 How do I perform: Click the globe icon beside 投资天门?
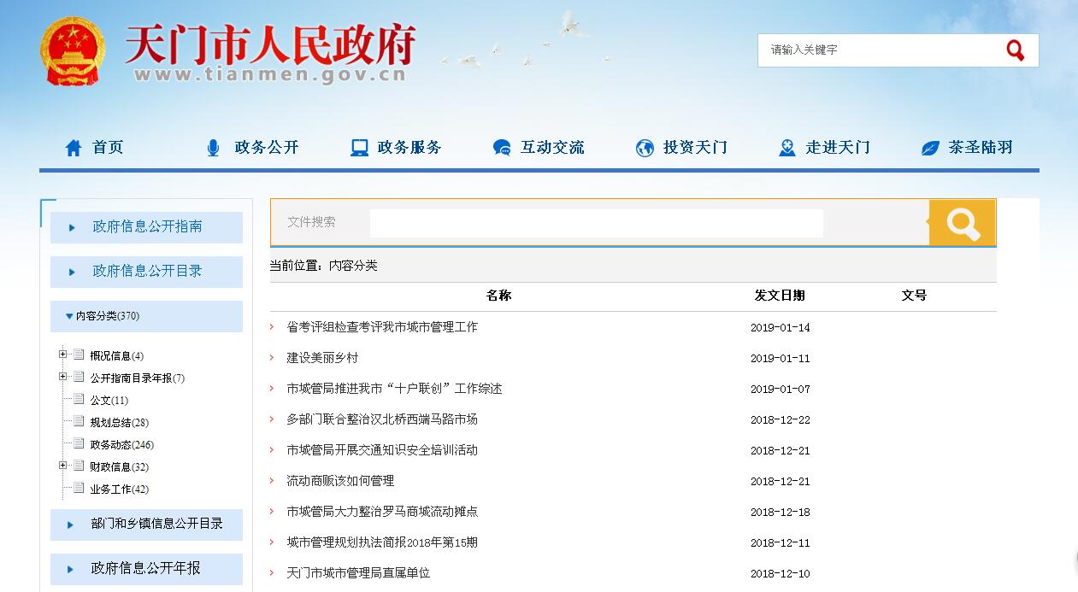[645, 148]
